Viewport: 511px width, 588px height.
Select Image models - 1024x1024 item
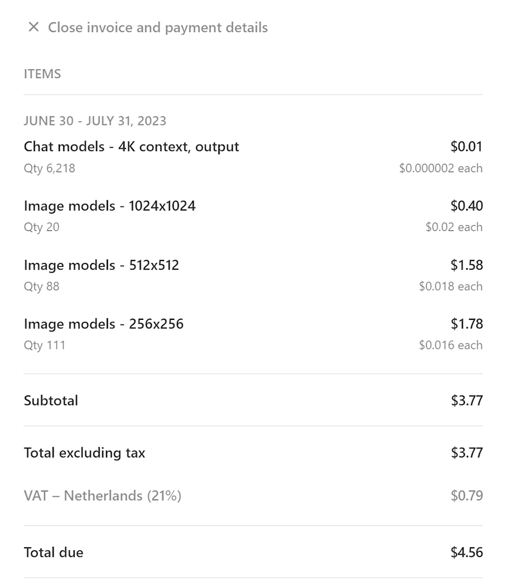(x=110, y=206)
